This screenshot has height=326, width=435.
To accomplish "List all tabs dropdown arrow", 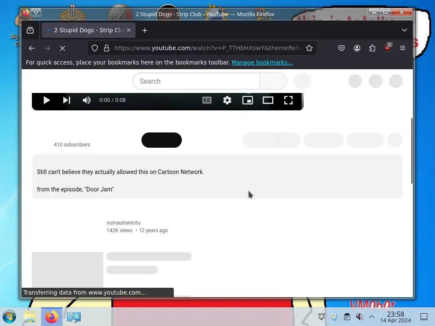I will (x=404, y=30).
